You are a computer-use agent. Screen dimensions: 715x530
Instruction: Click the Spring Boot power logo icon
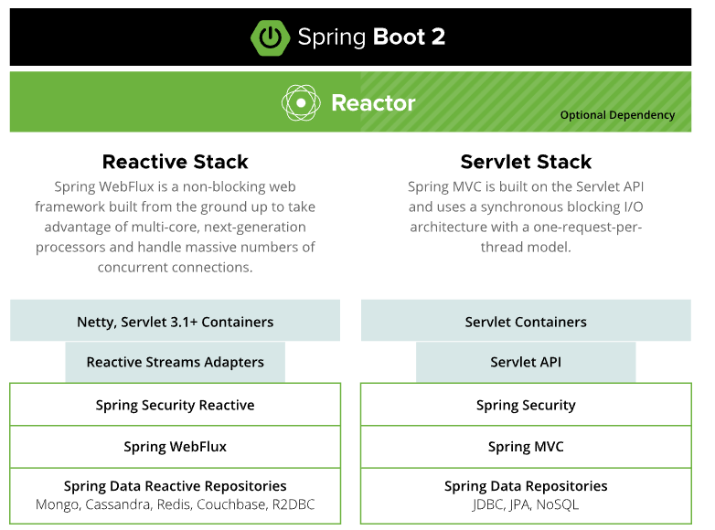point(270,37)
